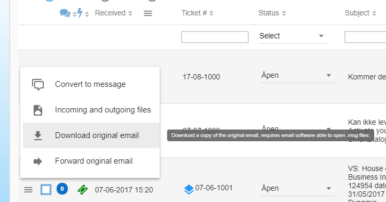
Task: Open the hamburger column menu in header
Action: [x=148, y=13]
